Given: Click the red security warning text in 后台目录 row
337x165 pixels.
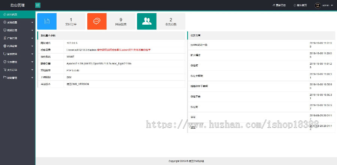Looking at the screenshot, I should pos(124,50).
